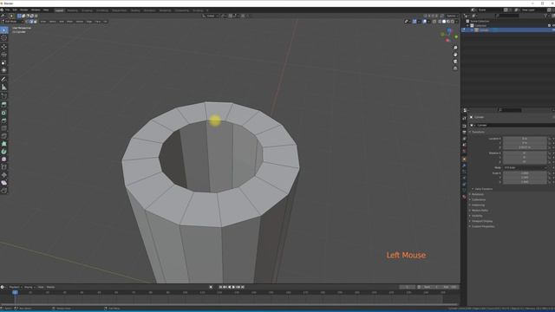Select the Loop Cut tool
Viewport: 555px width, 312px height.
[3, 128]
